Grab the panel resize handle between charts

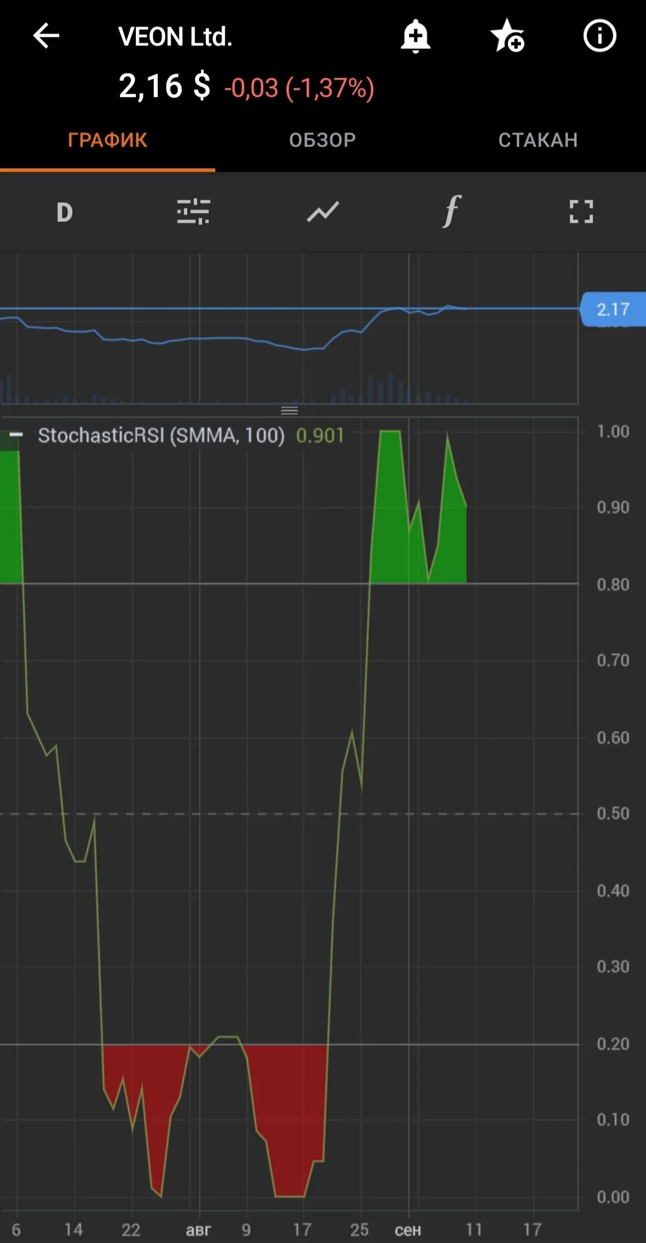(290, 410)
